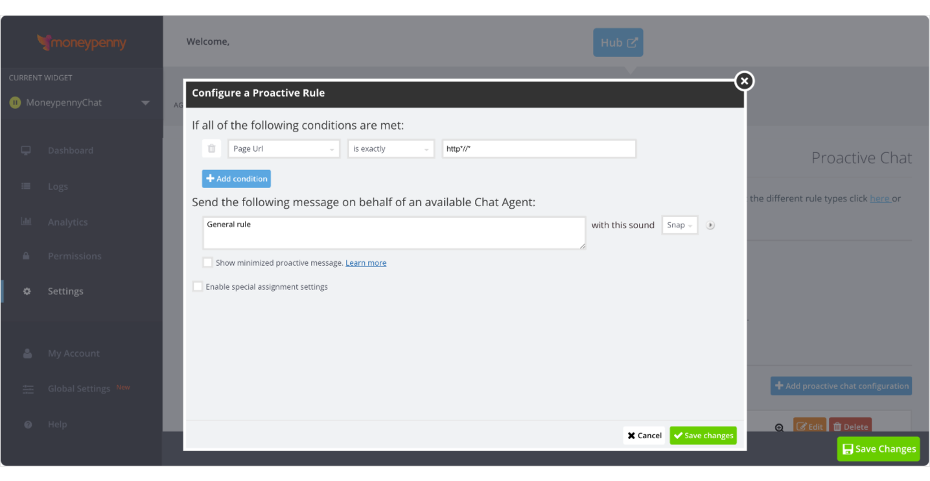The height and width of the screenshot is (481, 930).
Task: Select the Dashboard icon in the sidebar
Action: (x=26, y=150)
